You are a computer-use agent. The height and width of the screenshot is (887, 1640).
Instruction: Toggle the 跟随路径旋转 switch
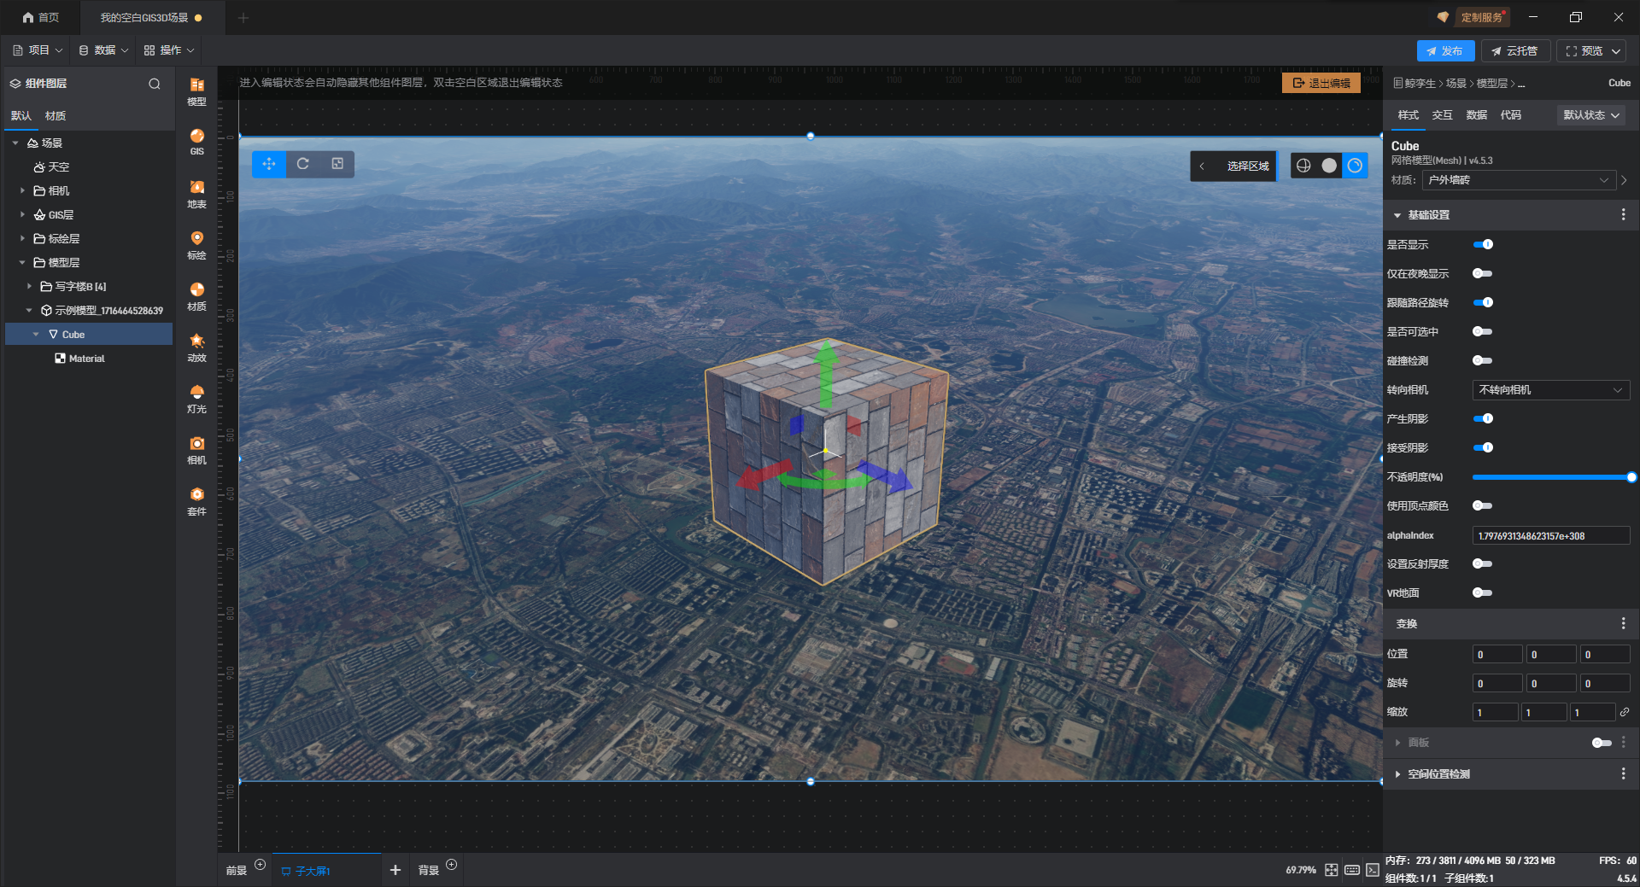coord(1483,302)
